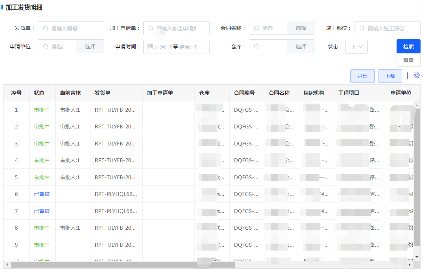Open the 状态 dropdown

coord(357,47)
